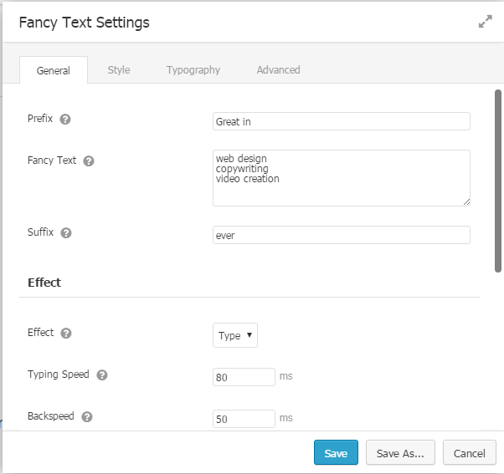The width and height of the screenshot is (504, 474).
Task: Click the Suffix input containing ever
Action: pyautogui.click(x=342, y=235)
